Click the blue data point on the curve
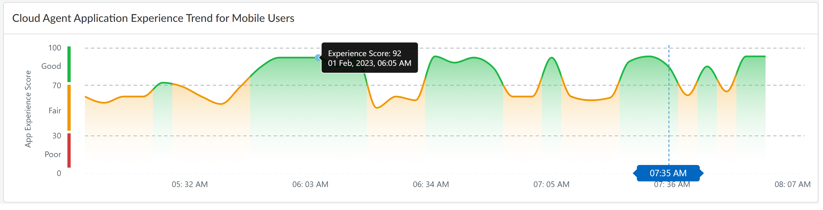Screen dimensions: 823x210 [318, 58]
